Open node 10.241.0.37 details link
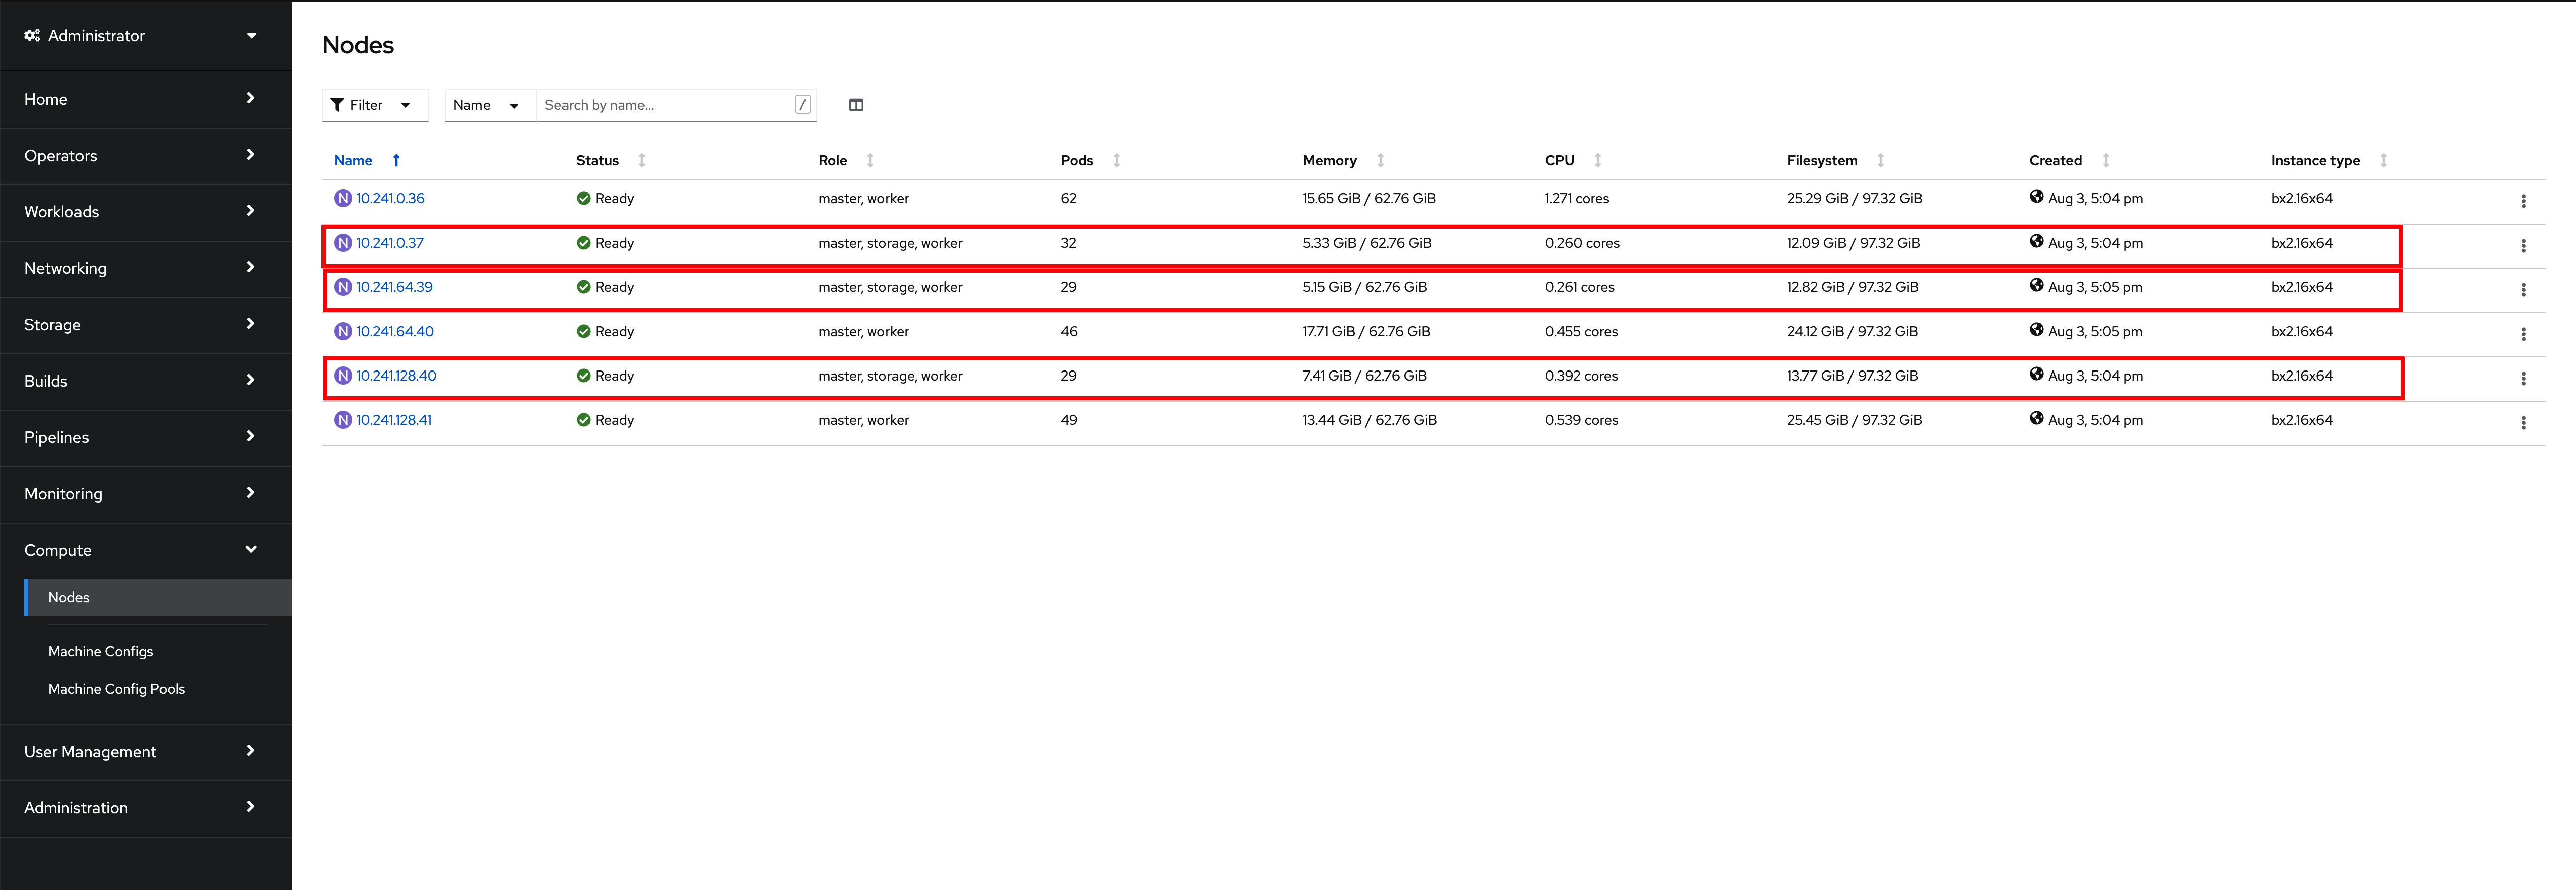Screen dimensions: 2576x890 [390, 243]
